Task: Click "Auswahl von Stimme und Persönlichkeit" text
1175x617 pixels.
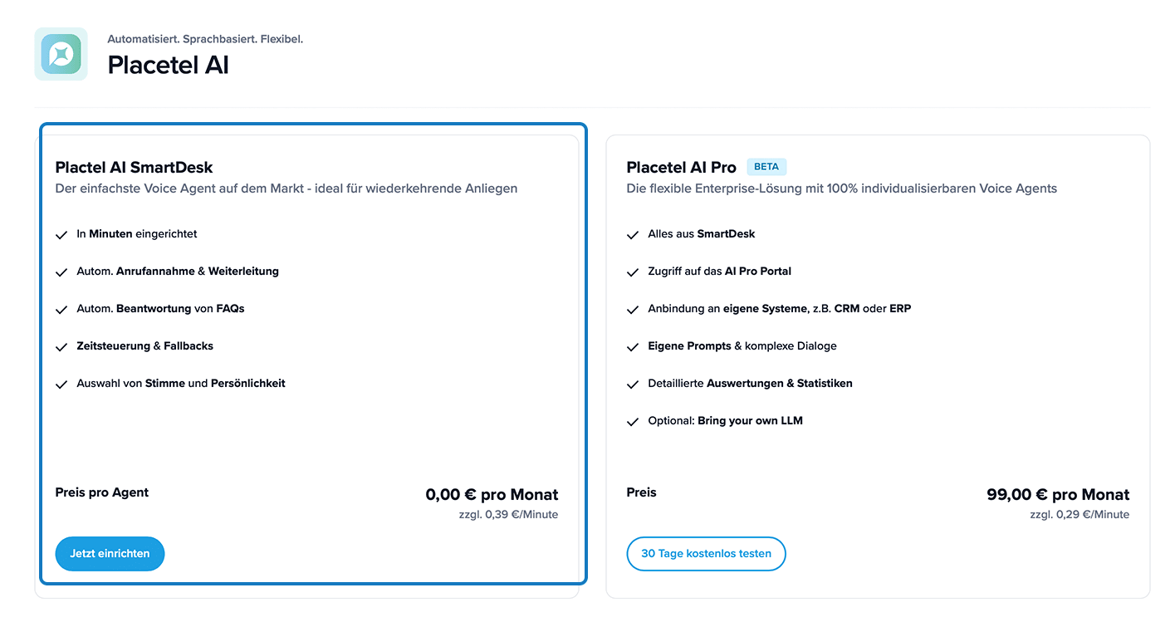Action: click(x=181, y=384)
